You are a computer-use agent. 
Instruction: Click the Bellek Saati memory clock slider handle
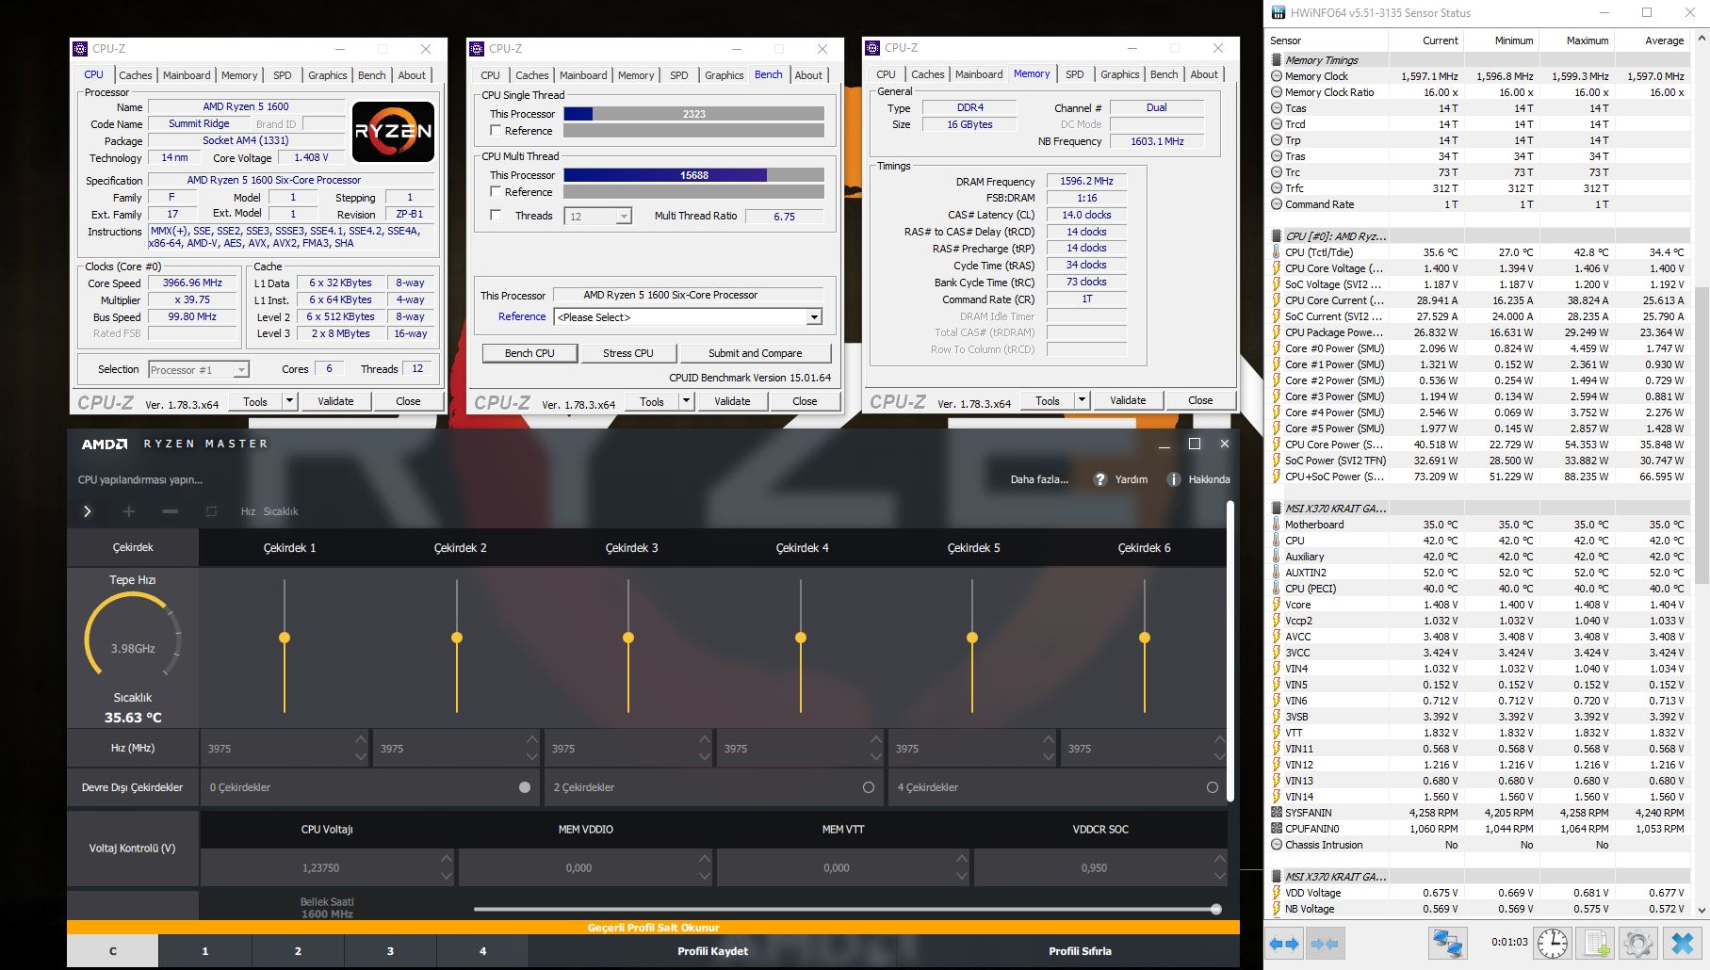[x=1216, y=909]
